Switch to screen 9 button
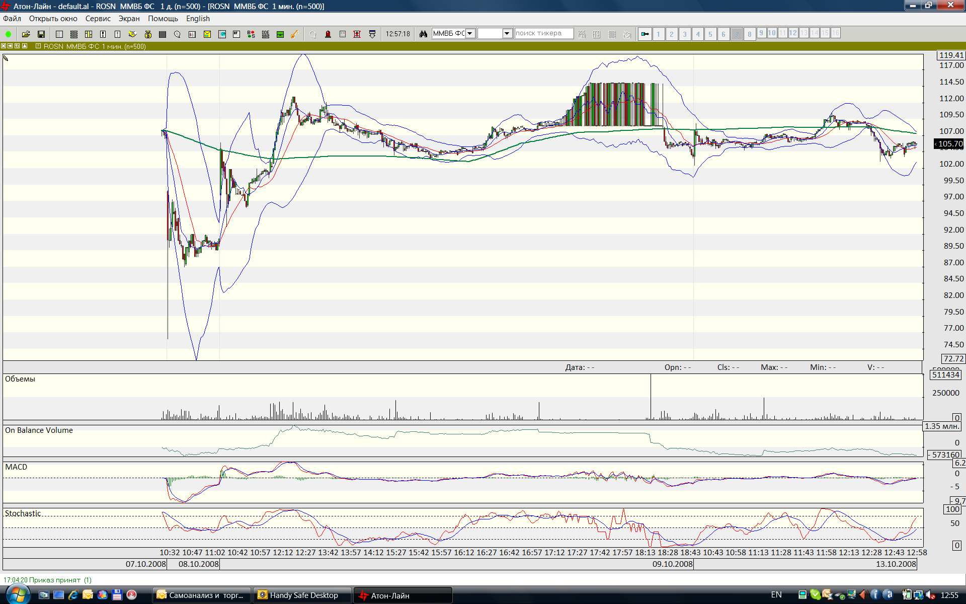The height and width of the screenshot is (604, 966). click(761, 33)
